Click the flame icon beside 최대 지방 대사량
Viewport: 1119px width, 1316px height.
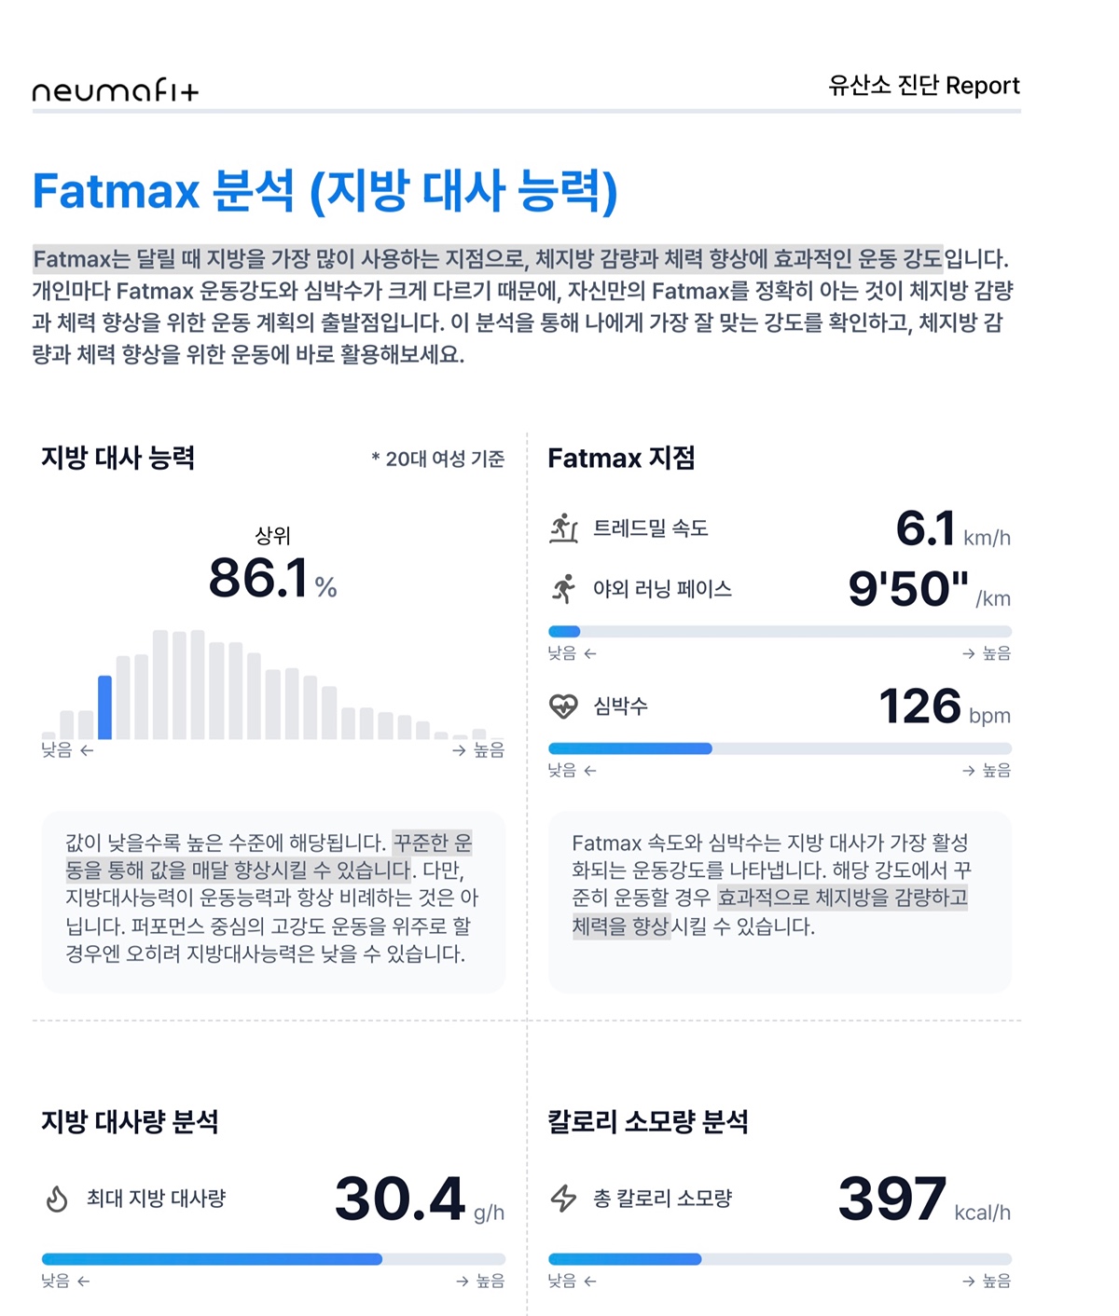57,1199
